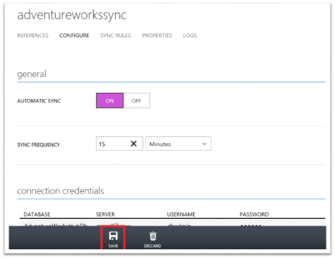Click the connection credentials heading
Image resolution: width=335 pixels, height=259 pixels.
click(60, 190)
